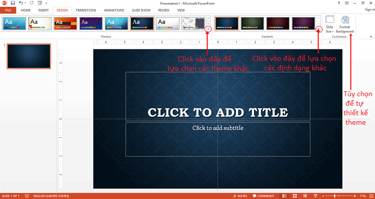The width and height of the screenshot is (375, 199).
Task: Open the FILE backstage tab
Action: 8,10
